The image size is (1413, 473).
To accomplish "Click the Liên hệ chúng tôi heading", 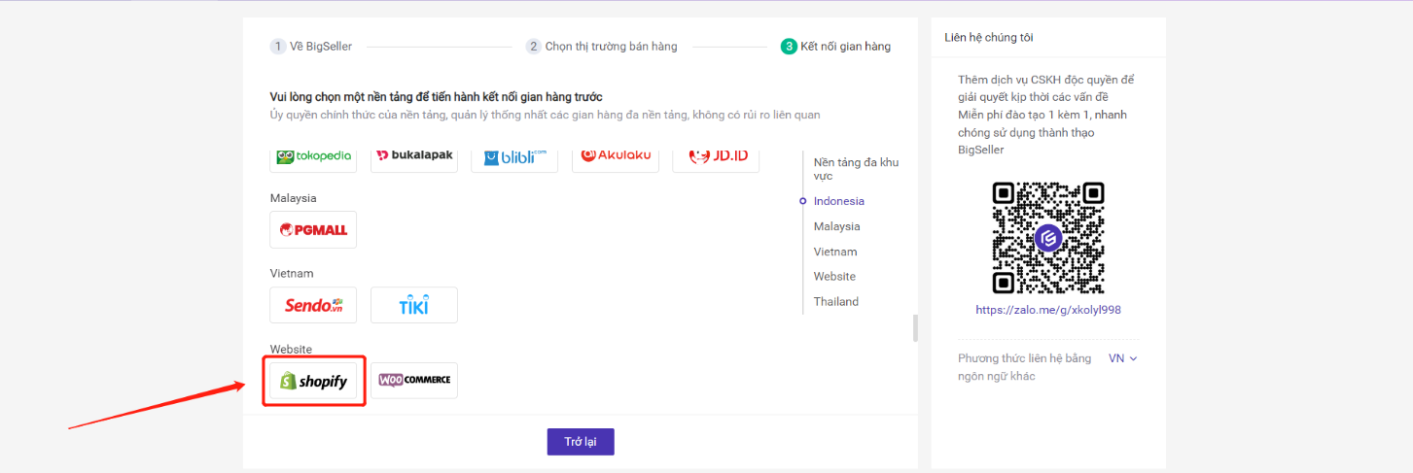I will (x=989, y=37).
